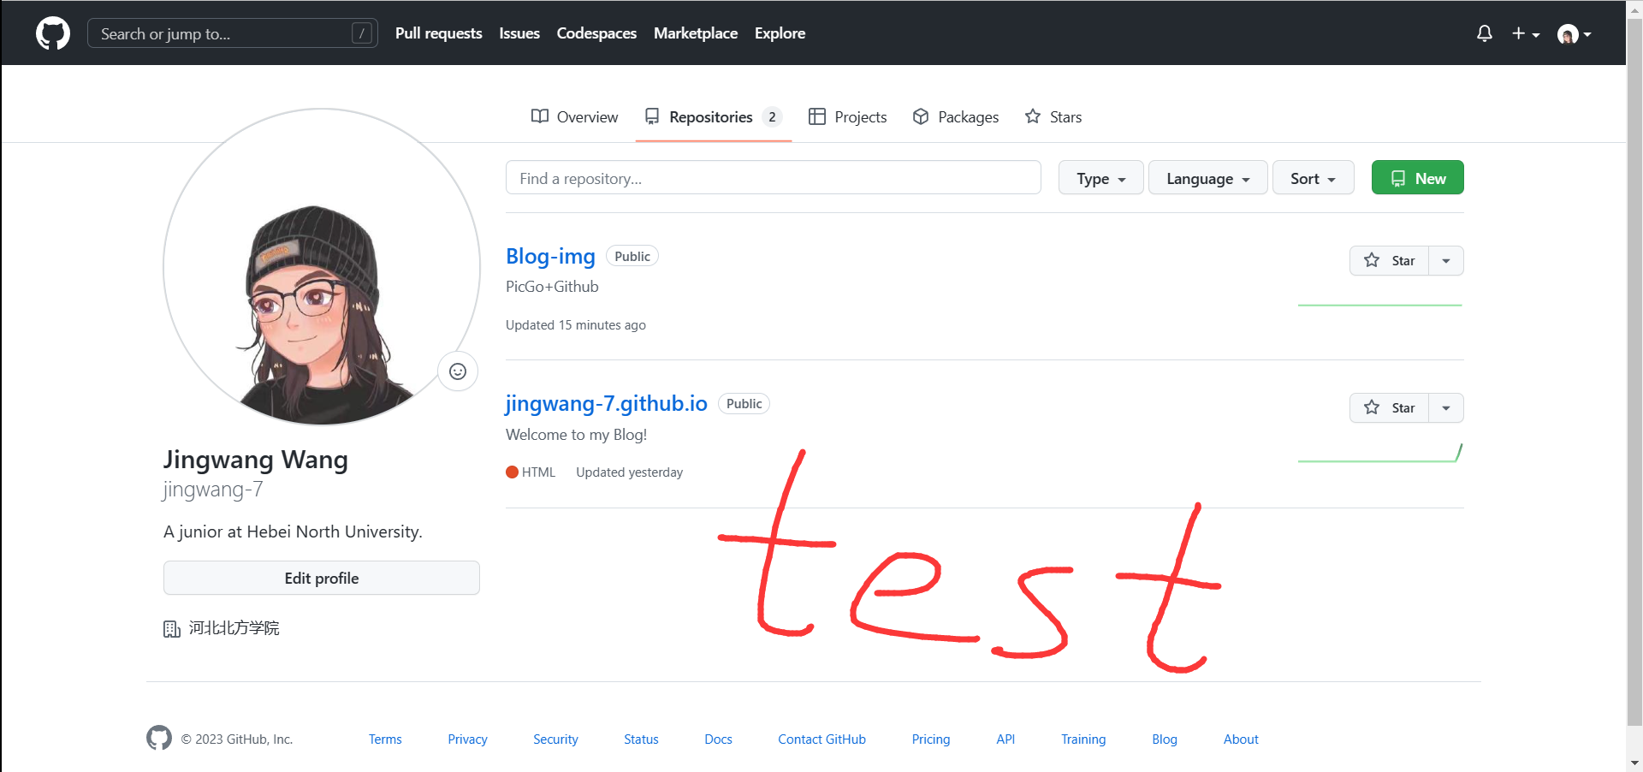Open list dropdown beside jingwang-7.github.io Star
The height and width of the screenshot is (772, 1643).
pyautogui.click(x=1446, y=408)
